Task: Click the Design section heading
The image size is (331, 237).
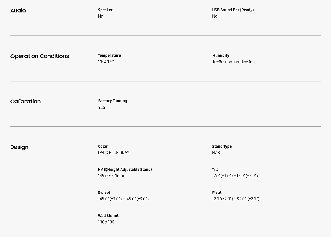Action: (19, 147)
